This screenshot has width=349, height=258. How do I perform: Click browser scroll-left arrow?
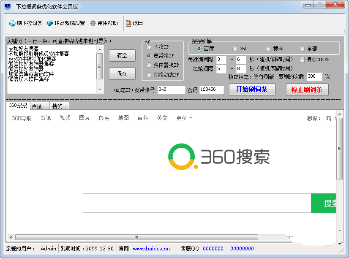click(11, 237)
